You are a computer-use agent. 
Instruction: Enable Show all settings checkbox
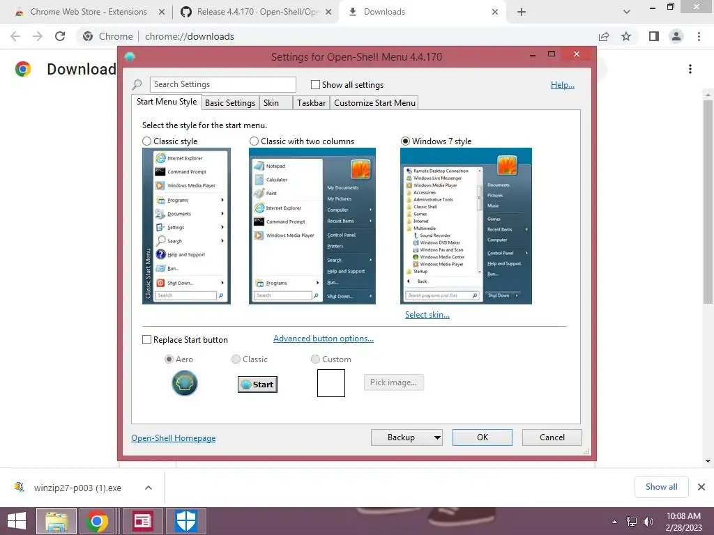pos(315,84)
